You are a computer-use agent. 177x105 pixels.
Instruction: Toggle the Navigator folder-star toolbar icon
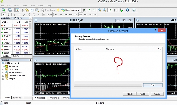(x=27, y=10)
